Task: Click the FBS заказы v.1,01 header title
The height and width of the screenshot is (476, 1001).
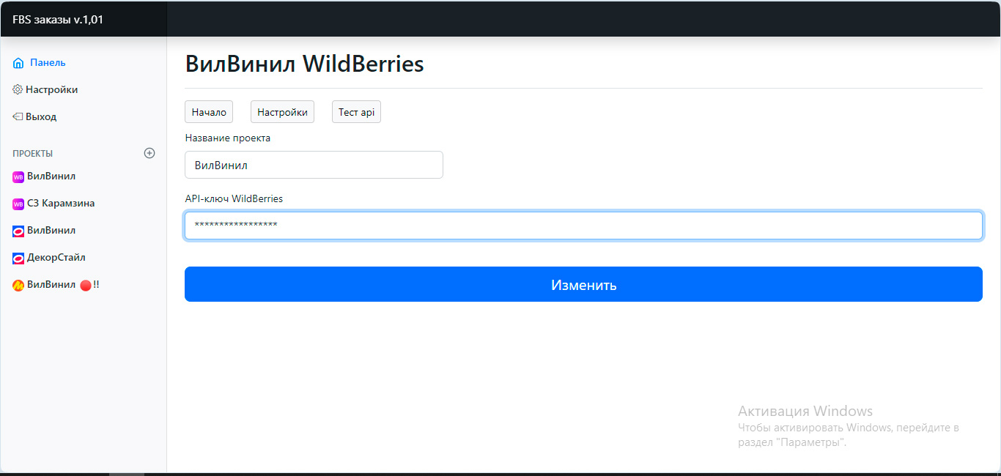Action: pyautogui.click(x=58, y=20)
